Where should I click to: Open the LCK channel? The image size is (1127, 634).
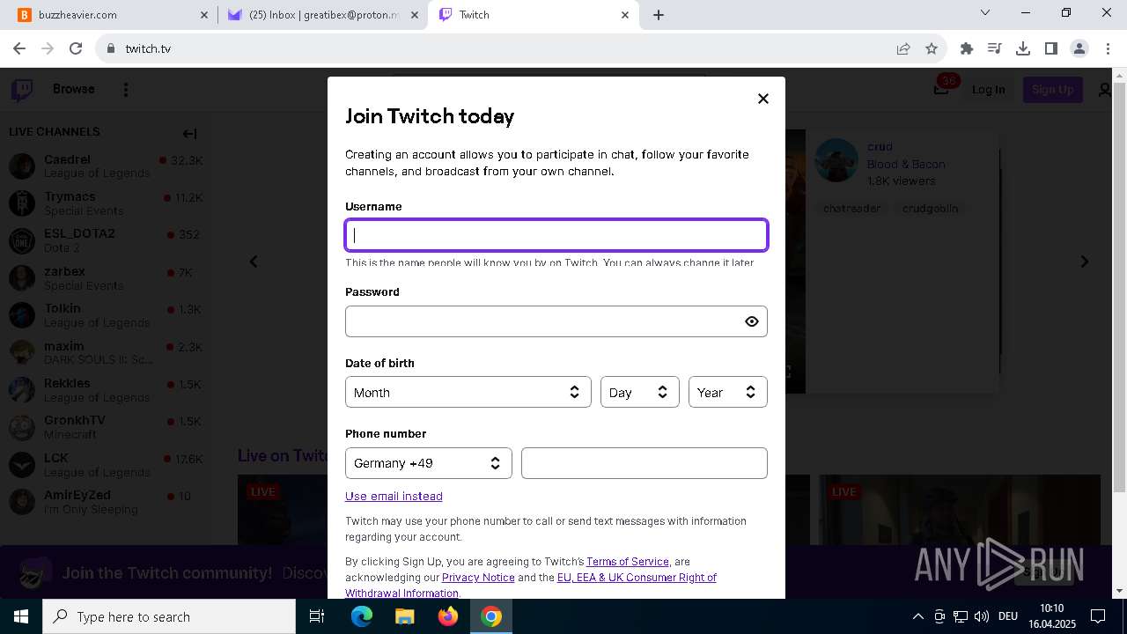[106, 465]
